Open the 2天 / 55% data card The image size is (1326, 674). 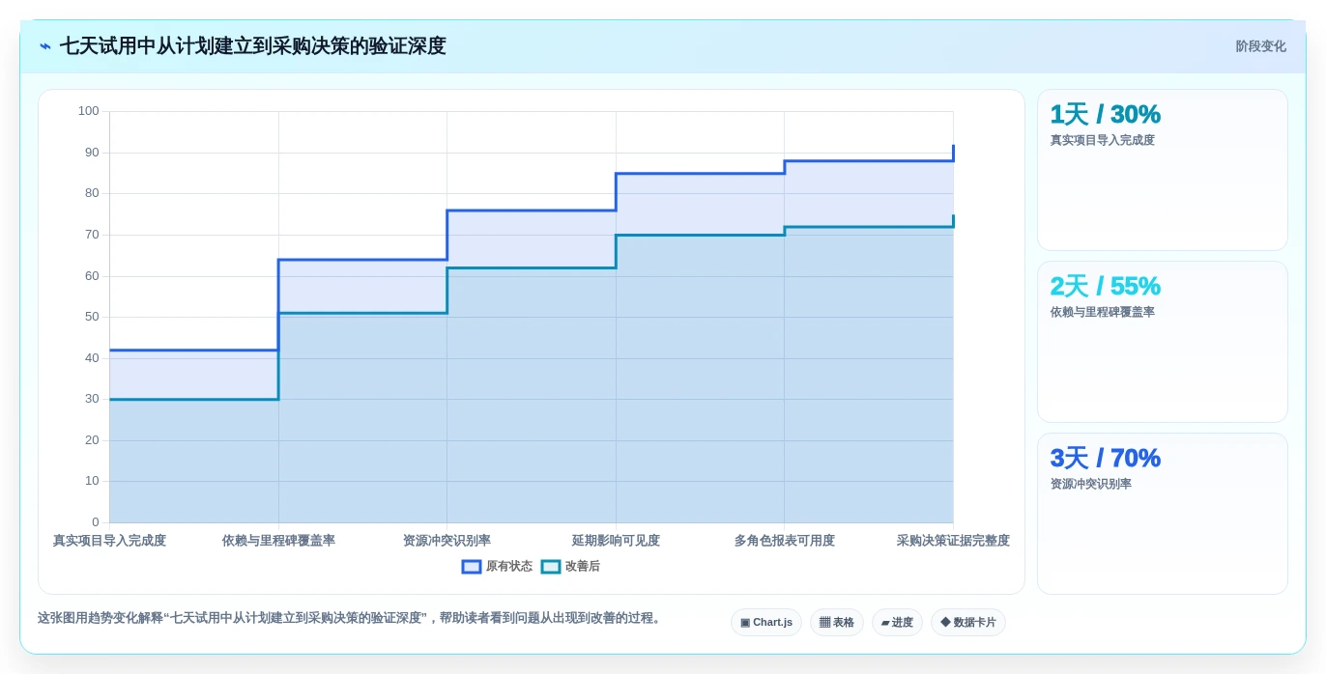tap(1163, 342)
